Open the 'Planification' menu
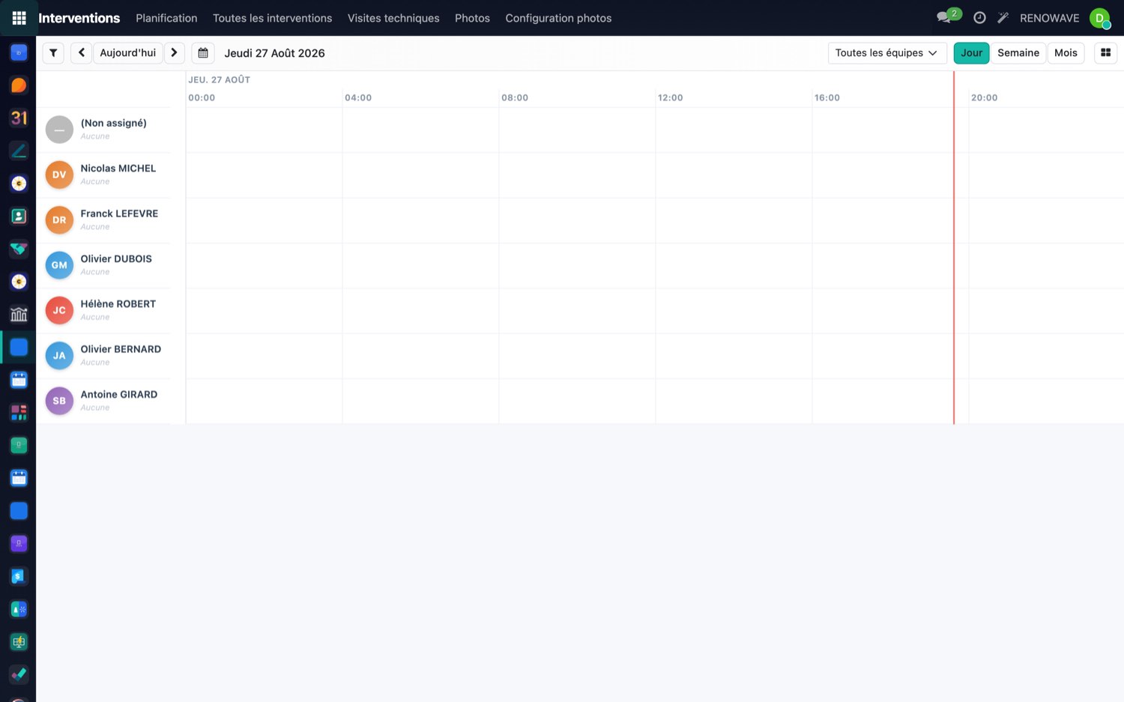This screenshot has width=1124, height=702. 166,18
